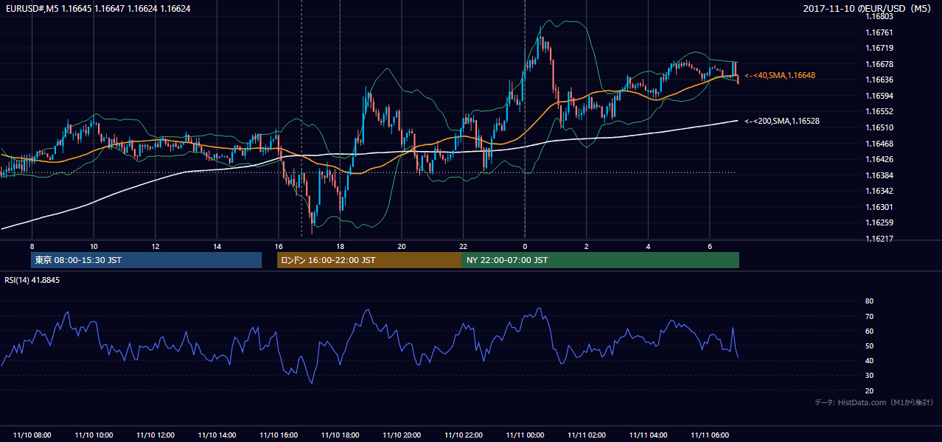Click hour label 22 under the price chart

[463, 246]
